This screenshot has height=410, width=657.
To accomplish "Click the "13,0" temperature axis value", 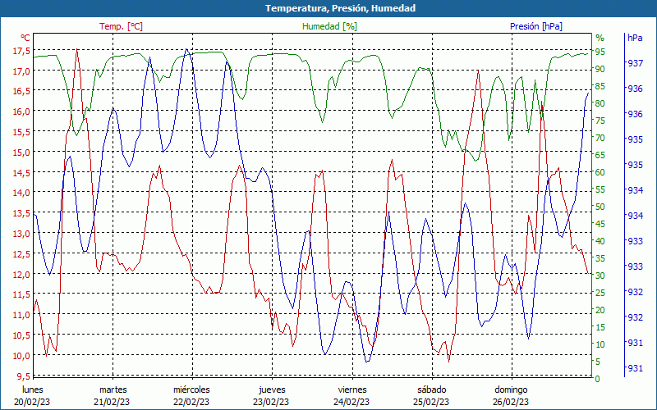I will click(x=21, y=234).
